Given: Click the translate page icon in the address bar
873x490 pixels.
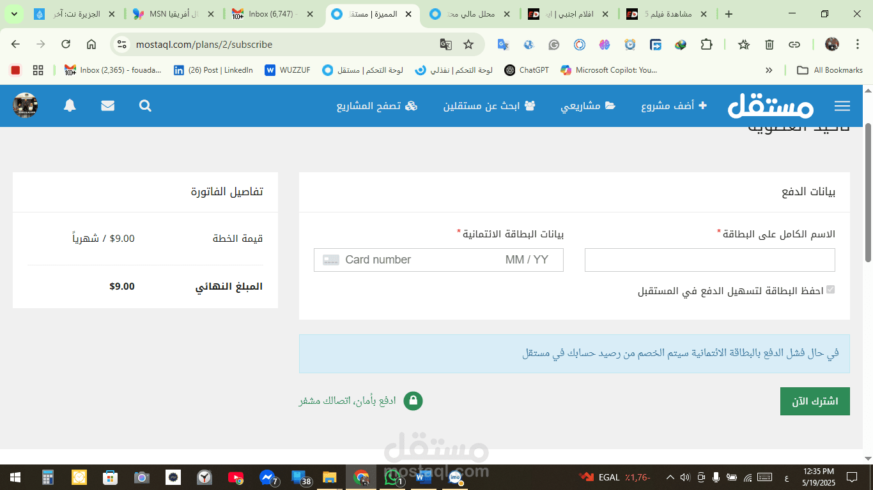Looking at the screenshot, I should [x=445, y=44].
